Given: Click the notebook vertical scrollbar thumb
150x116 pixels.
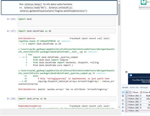Looking at the screenshot, I should coord(119,15).
